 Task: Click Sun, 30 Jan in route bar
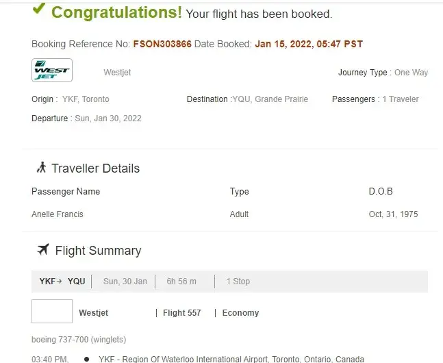coord(125,281)
